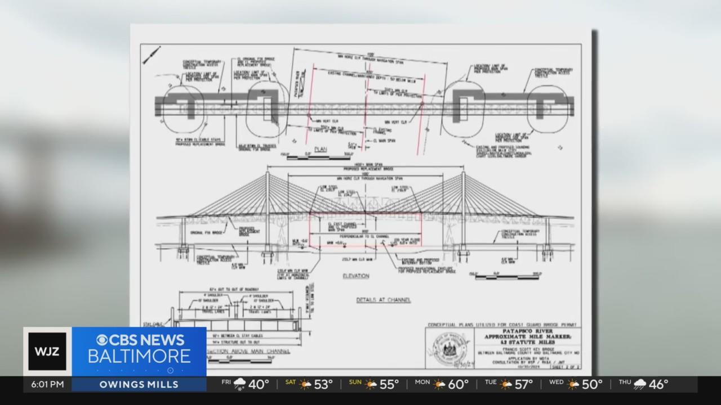Click Saturday's partly sunny weather icon
The image size is (721, 405).
click(x=305, y=385)
